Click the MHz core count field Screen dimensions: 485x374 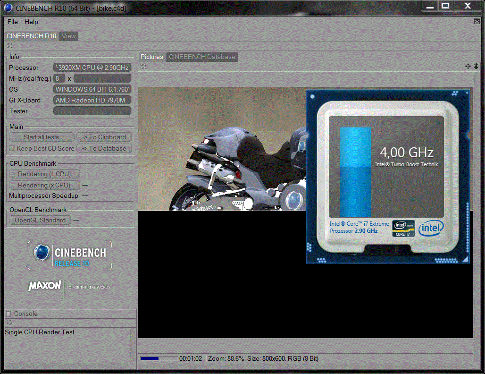pos(59,78)
